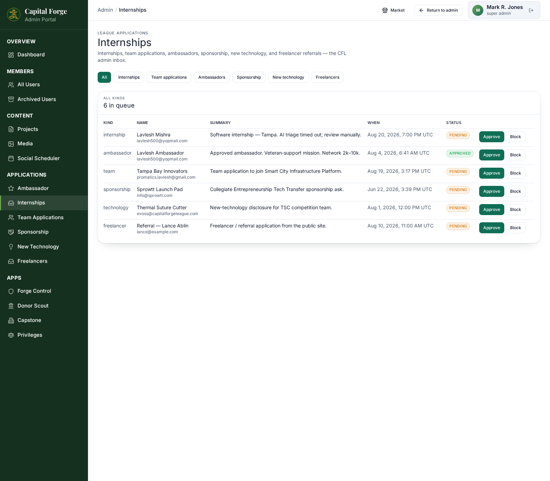Click the Ambassador star icon

tap(11, 188)
